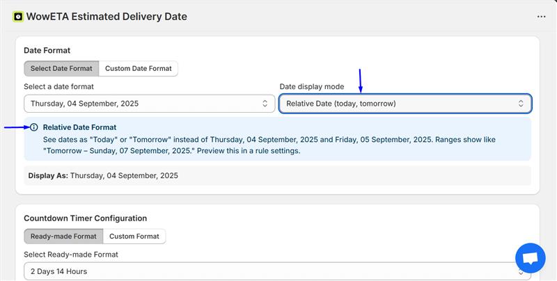
Task: Click the Display As preview box
Action: pos(277,176)
